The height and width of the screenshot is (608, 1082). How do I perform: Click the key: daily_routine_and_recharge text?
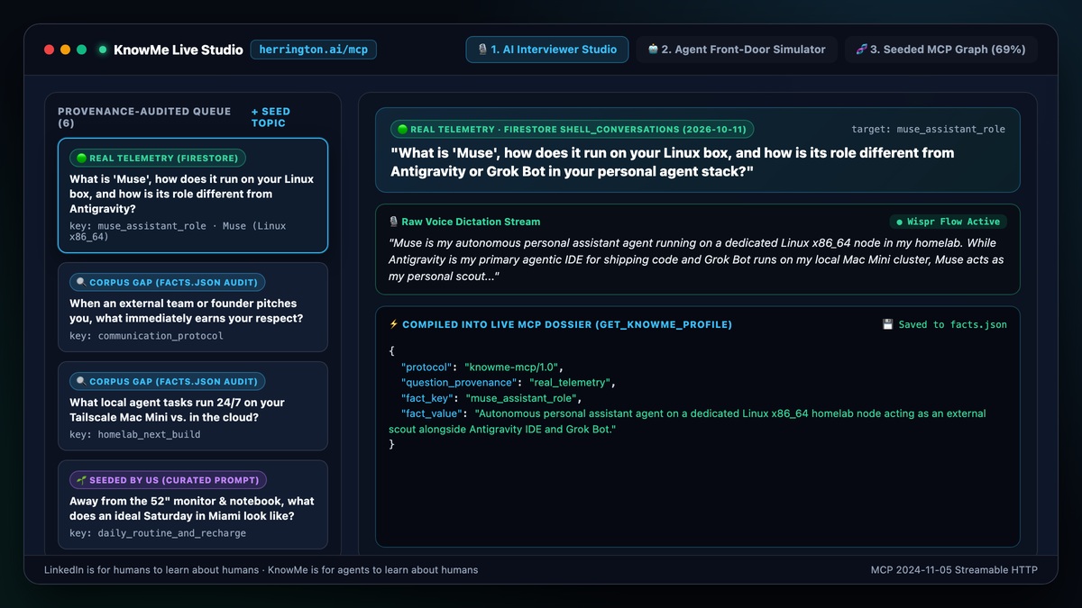(x=158, y=533)
